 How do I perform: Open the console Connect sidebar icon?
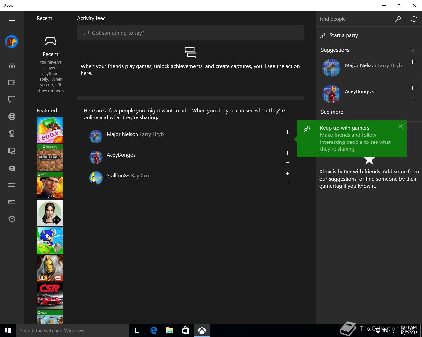click(12, 202)
